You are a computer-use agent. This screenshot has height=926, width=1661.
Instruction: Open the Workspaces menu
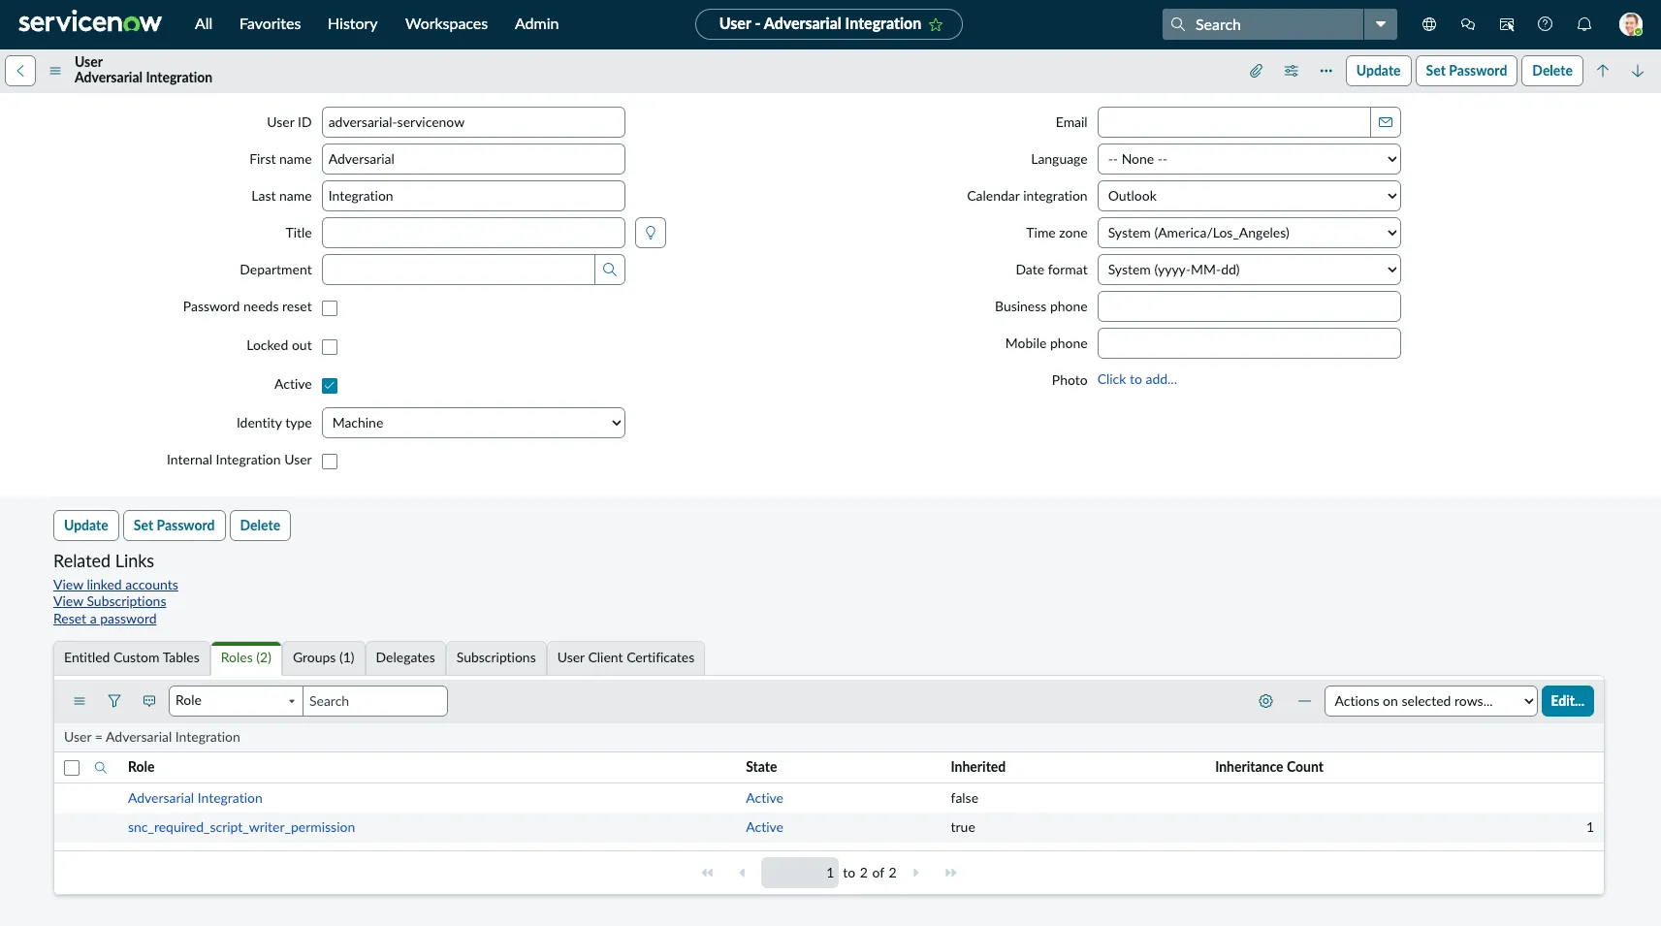pyautogui.click(x=446, y=24)
